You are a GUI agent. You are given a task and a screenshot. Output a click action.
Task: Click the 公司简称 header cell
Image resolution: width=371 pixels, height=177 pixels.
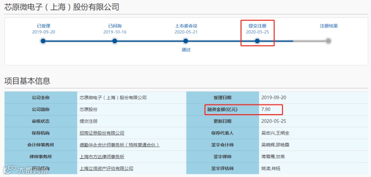(41, 109)
